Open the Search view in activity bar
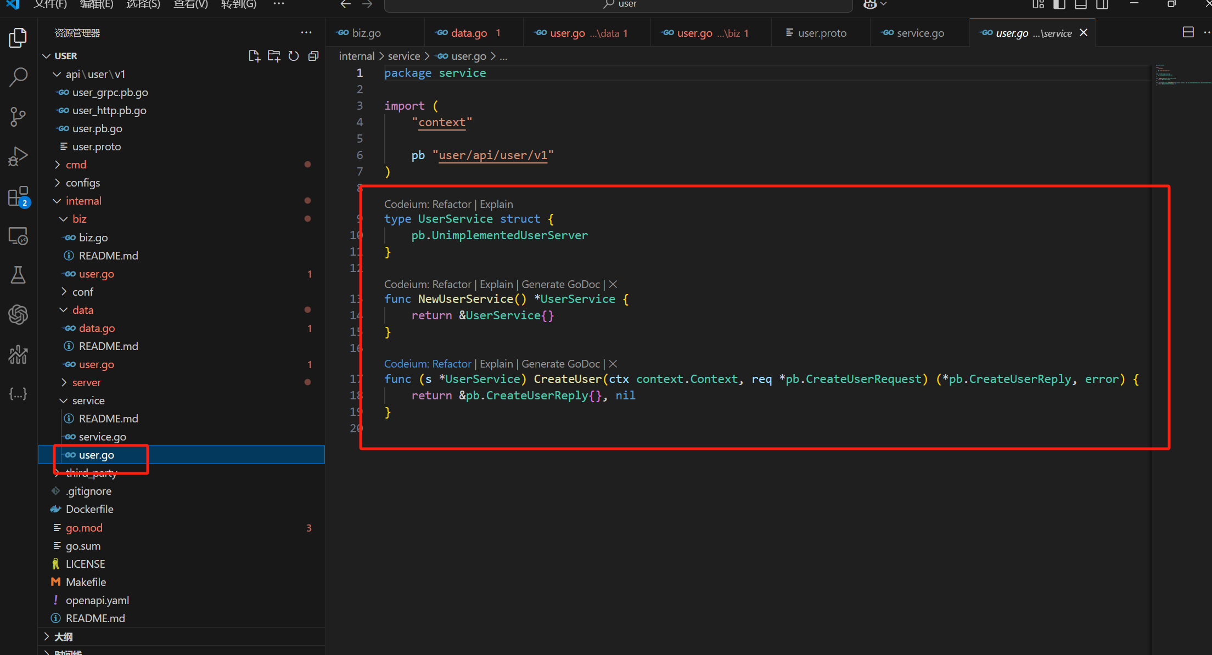 [x=18, y=77]
